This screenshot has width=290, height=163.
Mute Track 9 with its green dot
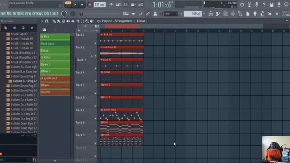tap(96, 144)
